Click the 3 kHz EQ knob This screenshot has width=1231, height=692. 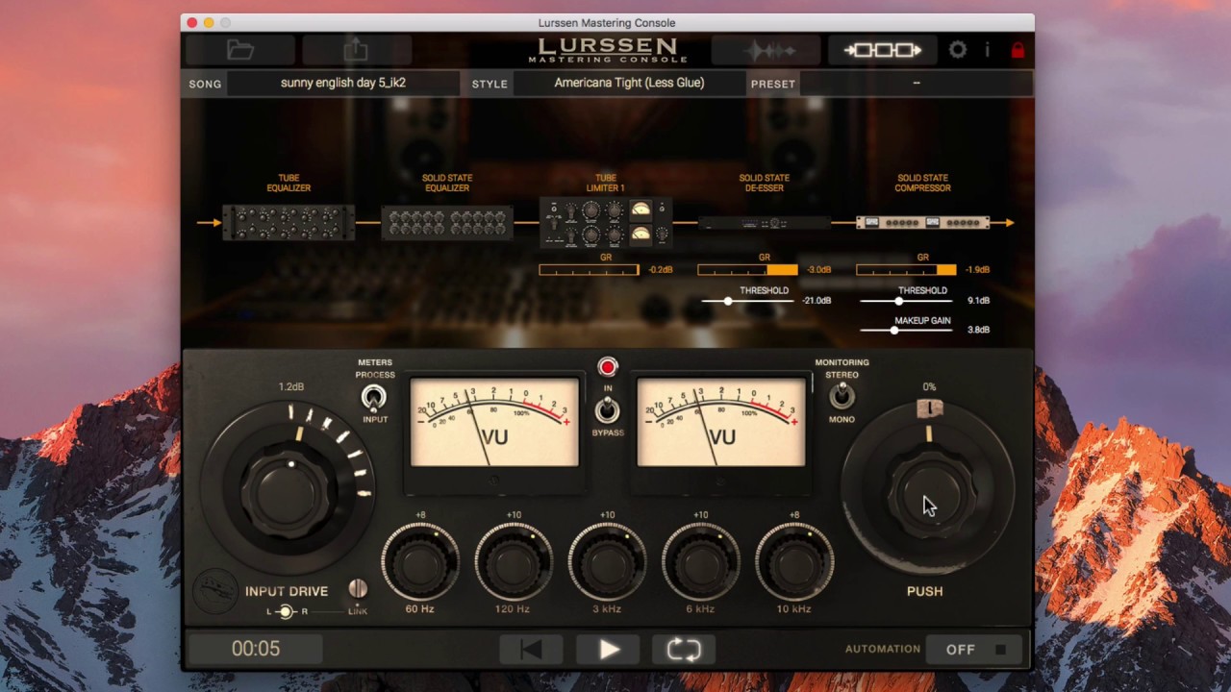pyautogui.click(x=607, y=563)
